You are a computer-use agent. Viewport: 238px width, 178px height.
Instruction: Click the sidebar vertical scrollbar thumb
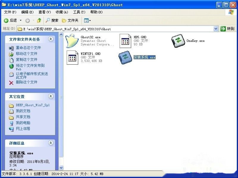[x=61, y=97]
